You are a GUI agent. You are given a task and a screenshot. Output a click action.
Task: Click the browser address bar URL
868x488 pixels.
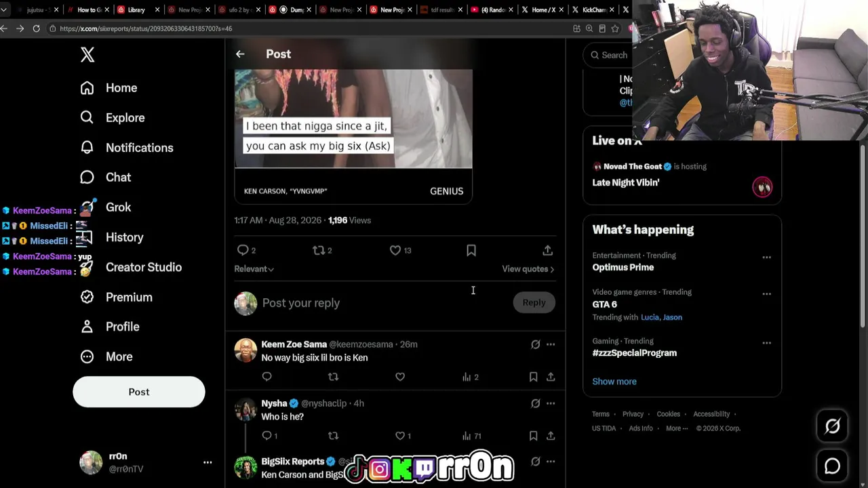[x=146, y=28]
